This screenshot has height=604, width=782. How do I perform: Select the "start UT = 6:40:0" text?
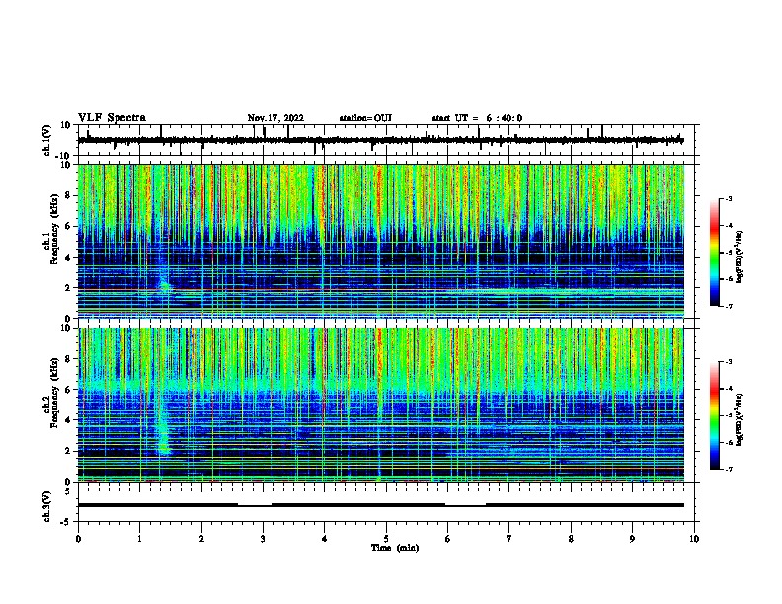coord(477,118)
